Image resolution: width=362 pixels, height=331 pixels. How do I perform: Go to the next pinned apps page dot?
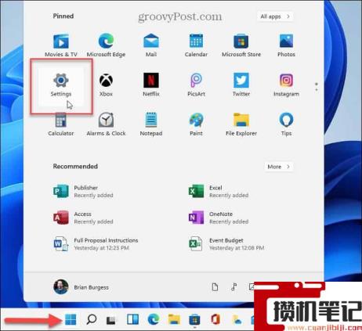[317, 90]
